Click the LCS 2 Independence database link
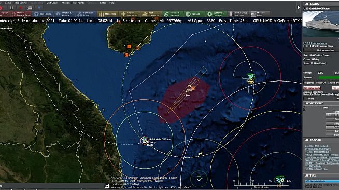Viewport: 339px width, 190px height. 315,43
